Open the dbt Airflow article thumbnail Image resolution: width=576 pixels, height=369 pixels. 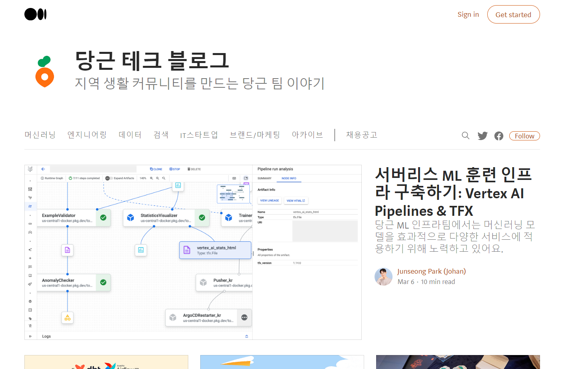pyautogui.click(x=106, y=362)
